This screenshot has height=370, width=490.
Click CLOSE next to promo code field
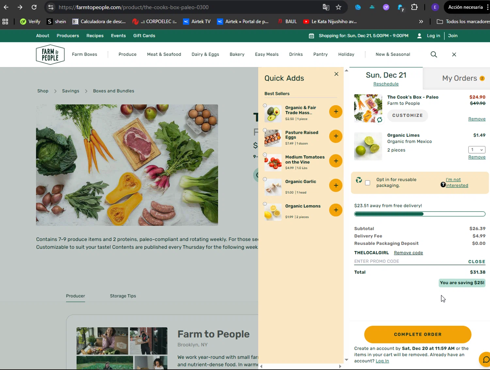pyautogui.click(x=477, y=261)
